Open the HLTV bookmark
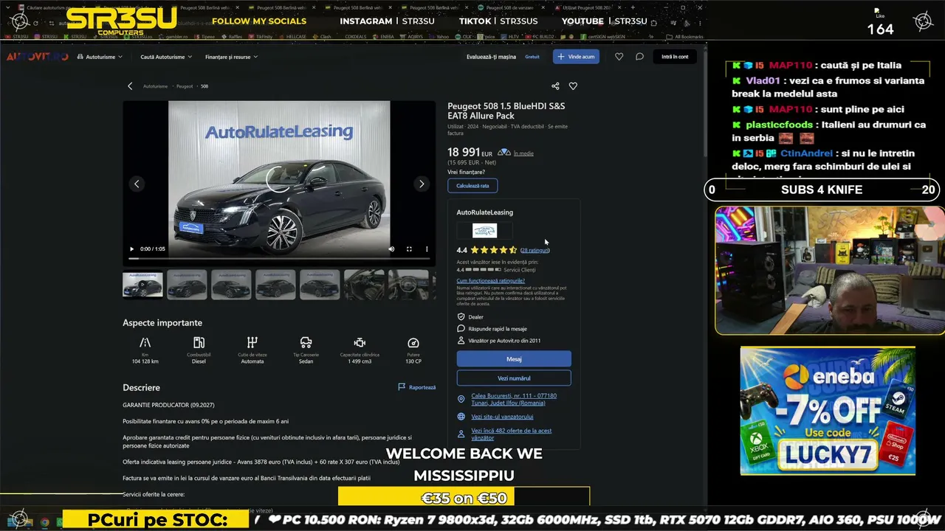This screenshot has width=945, height=531. pyautogui.click(x=511, y=36)
